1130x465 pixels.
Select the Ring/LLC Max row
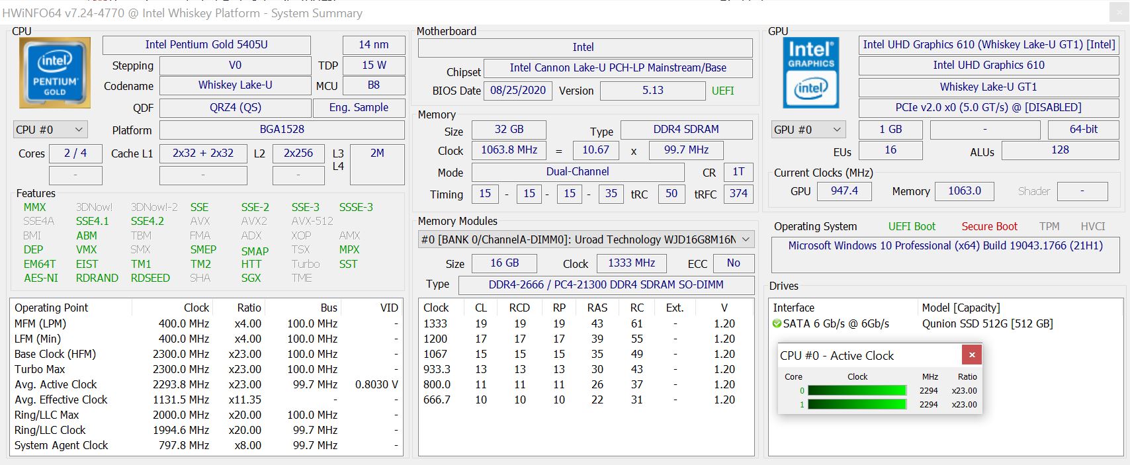click(206, 415)
